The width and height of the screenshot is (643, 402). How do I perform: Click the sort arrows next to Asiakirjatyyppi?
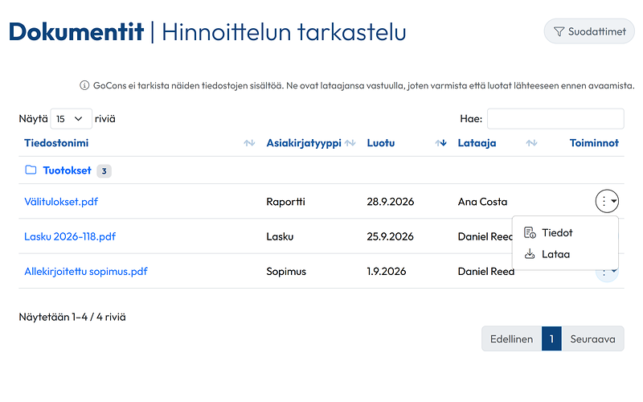(350, 143)
